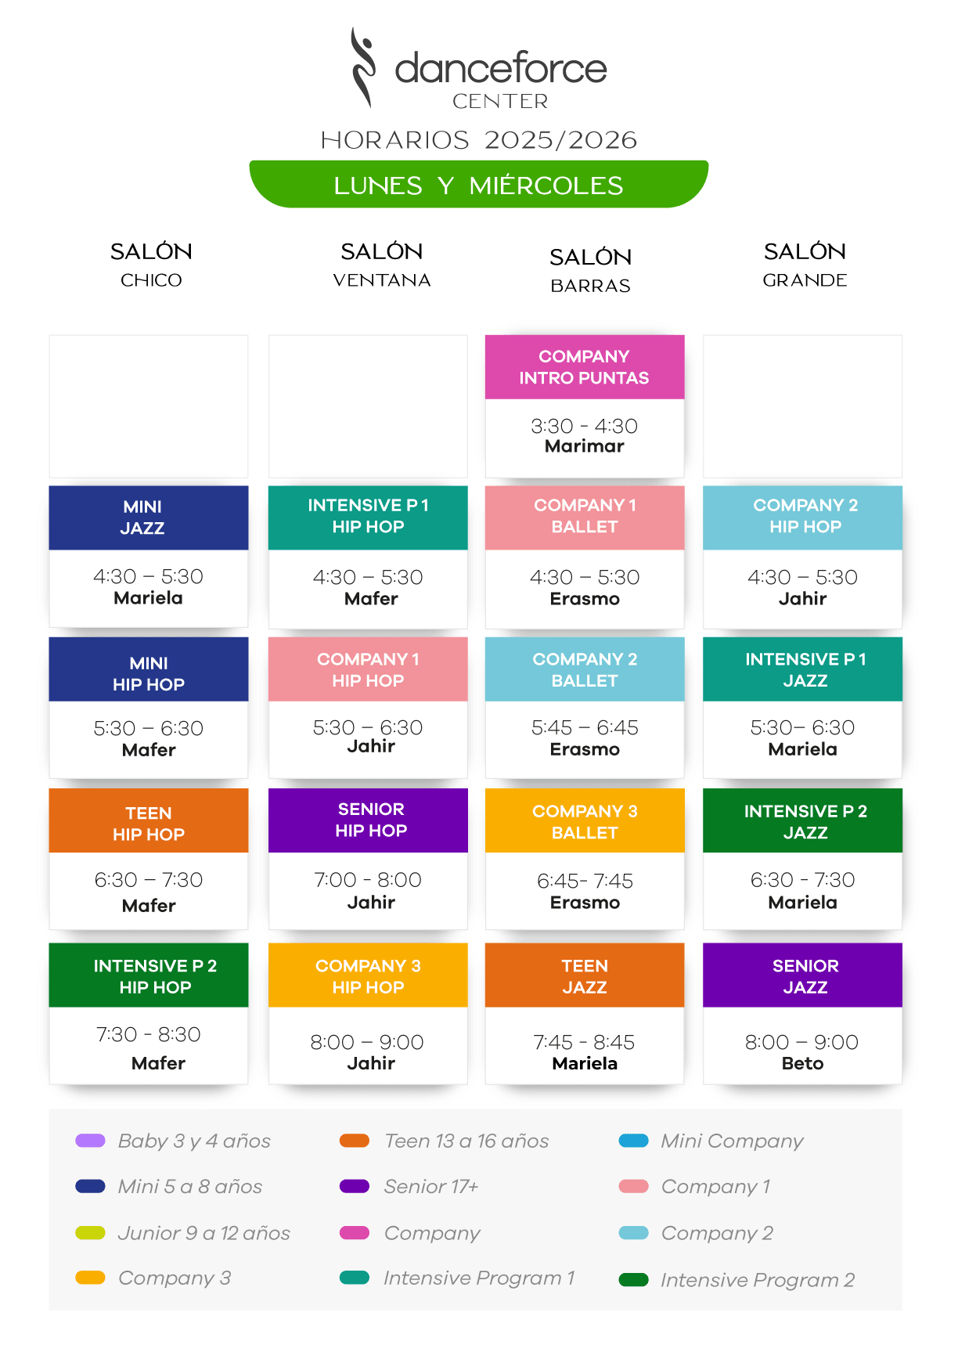Click the Baby 3 y 4 años purple swatch
This screenshot has width=958, height=1345.
click(x=90, y=1141)
